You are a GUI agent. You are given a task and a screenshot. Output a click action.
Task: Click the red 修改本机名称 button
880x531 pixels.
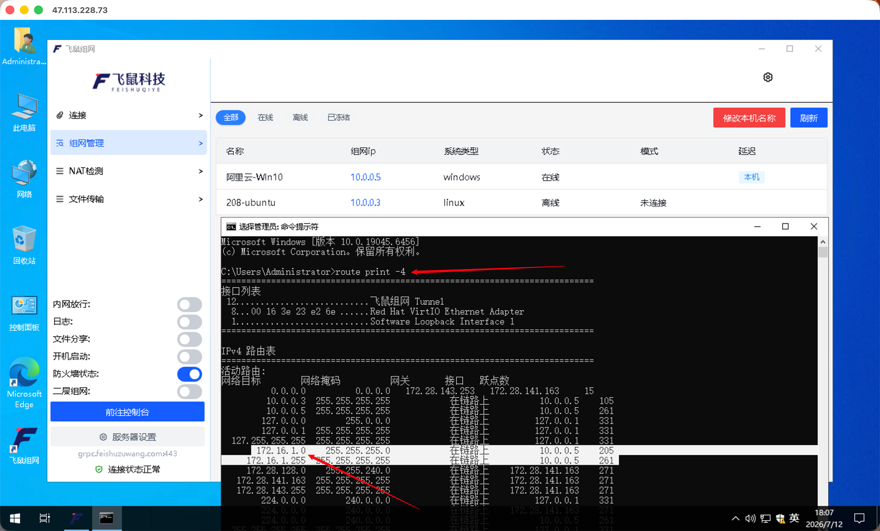(x=749, y=118)
